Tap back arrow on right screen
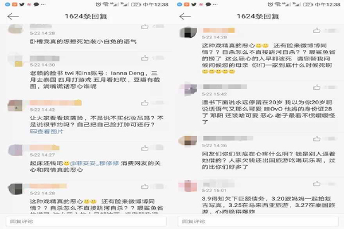344x229 pixels. pos(185,17)
